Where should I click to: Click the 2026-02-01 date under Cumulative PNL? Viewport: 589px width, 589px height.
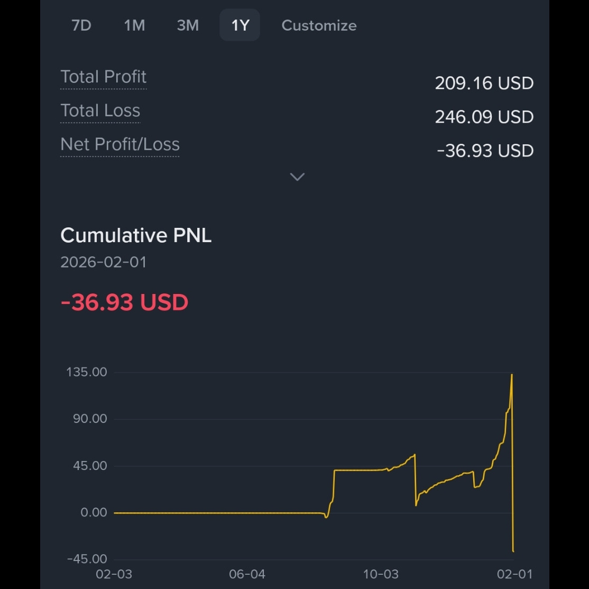(x=103, y=262)
